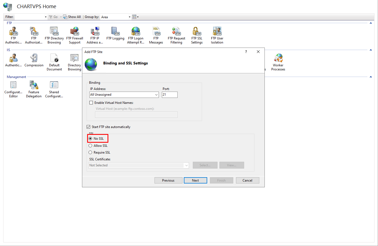Collapse the FTP group section

point(370,23)
